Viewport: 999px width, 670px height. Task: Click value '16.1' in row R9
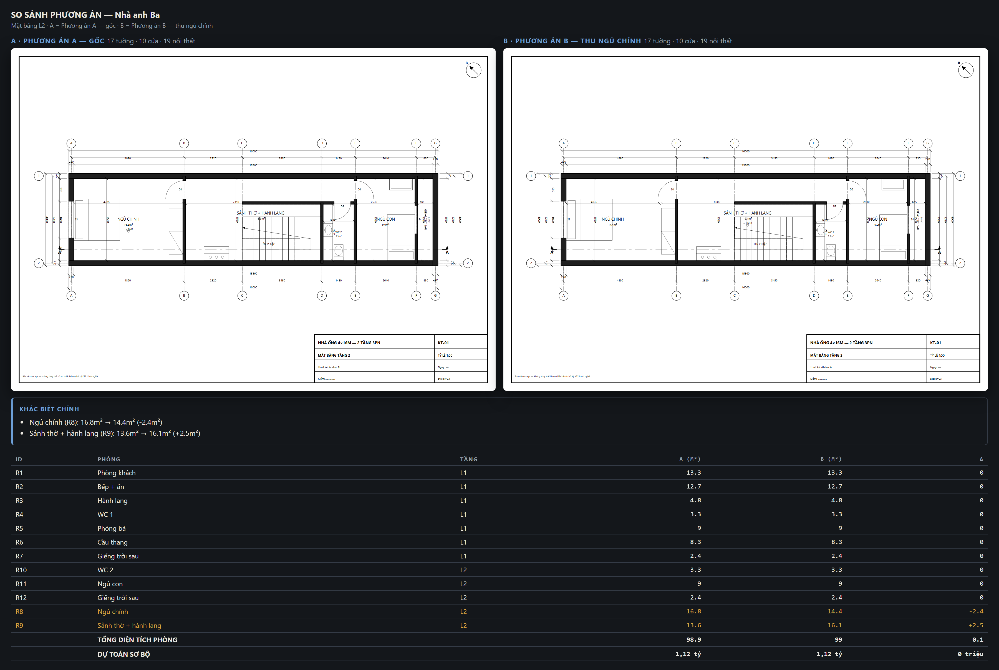[x=834, y=625]
